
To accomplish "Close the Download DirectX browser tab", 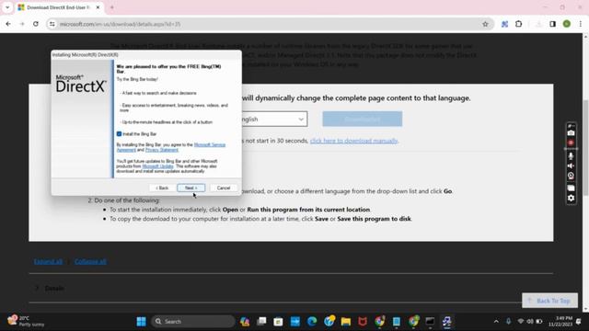I will [x=98, y=7].
